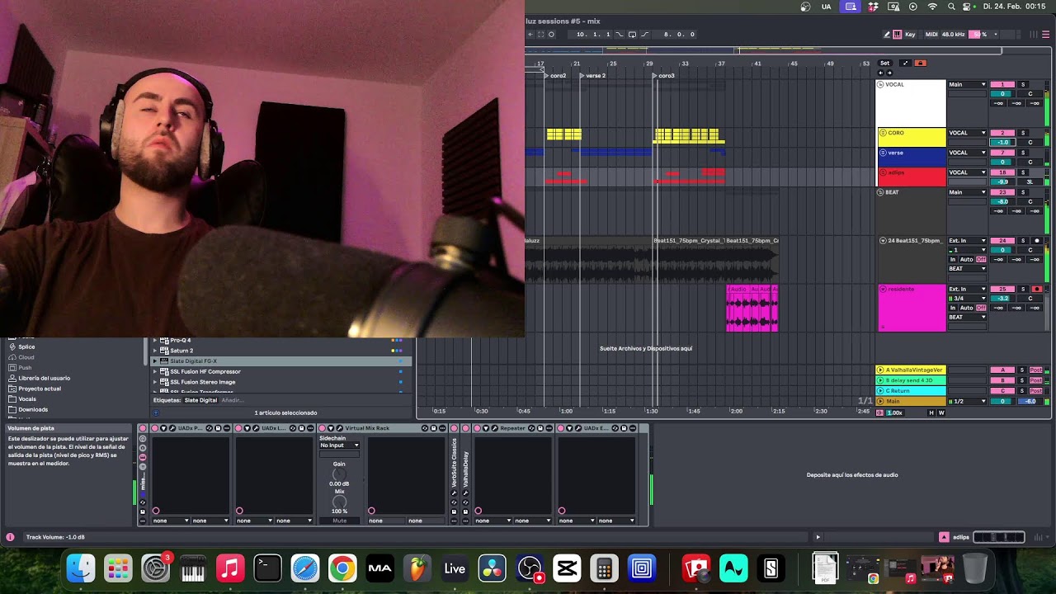The image size is (1056, 594).
Task: Unfold the residente track arrow
Action: 882,290
